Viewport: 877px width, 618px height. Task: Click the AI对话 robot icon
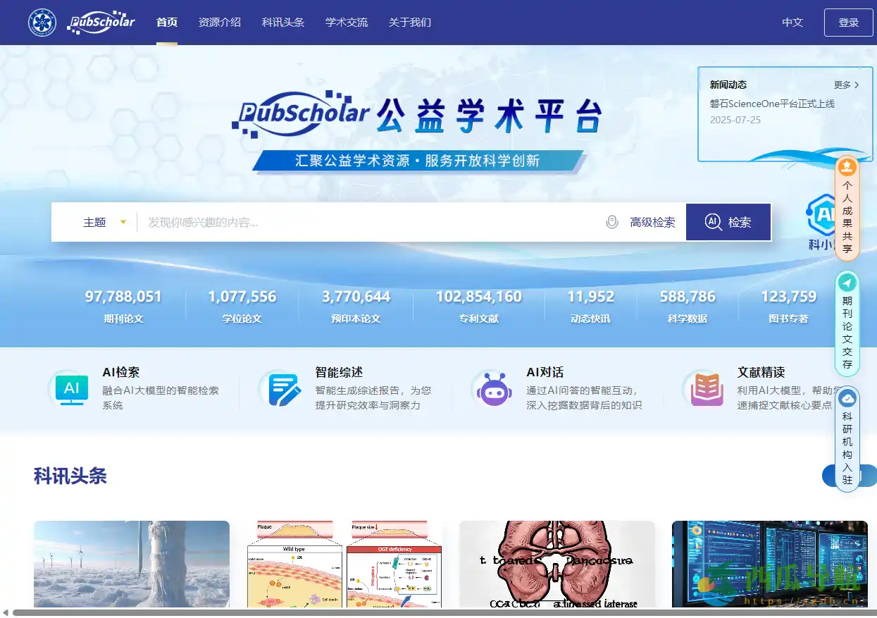[492, 389]
